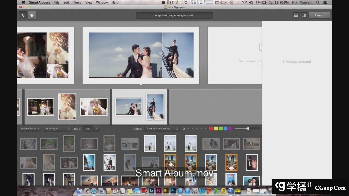Viewport: 349px width, 196px height.
Task: Select the All bins tab
Action: (x=88, y=129)
